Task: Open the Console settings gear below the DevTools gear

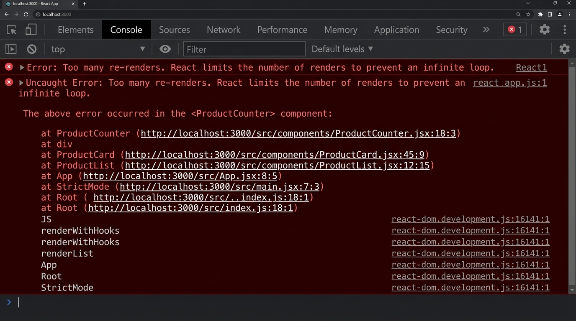Action: [x=565, y=49]
